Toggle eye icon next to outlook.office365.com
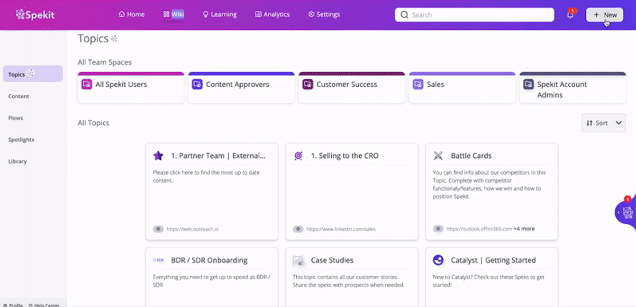 click(x=438, y=229)
